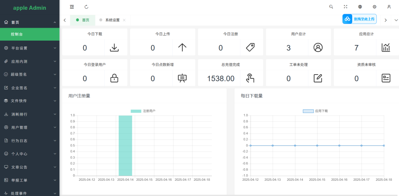Click the face icon beside 超级签名
The image size is (399, 196).
[x=5, y=75]
